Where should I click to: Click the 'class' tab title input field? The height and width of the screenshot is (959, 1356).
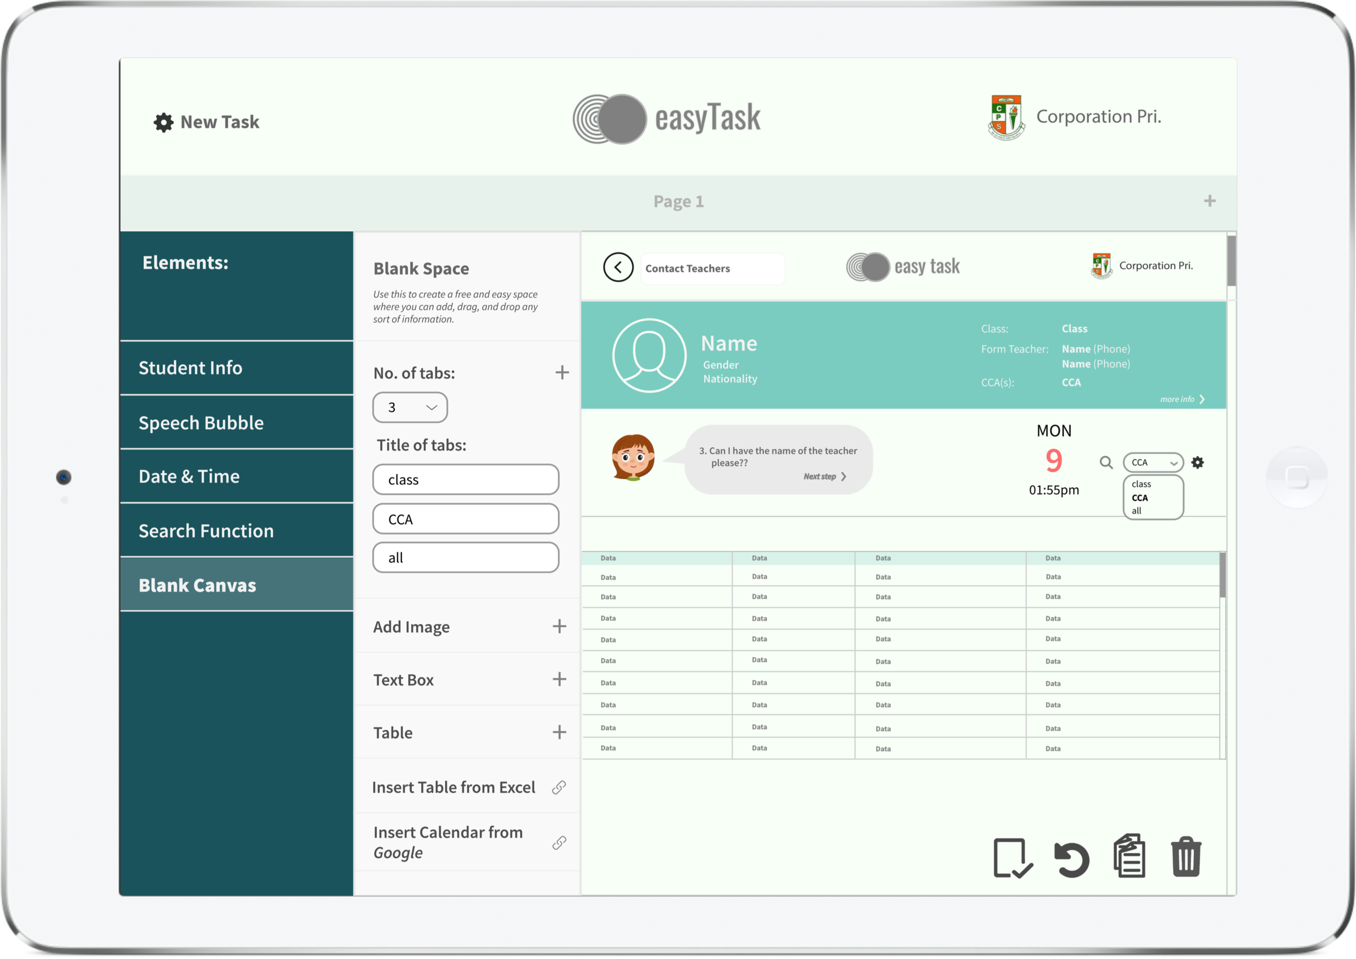tap(465, 479)
